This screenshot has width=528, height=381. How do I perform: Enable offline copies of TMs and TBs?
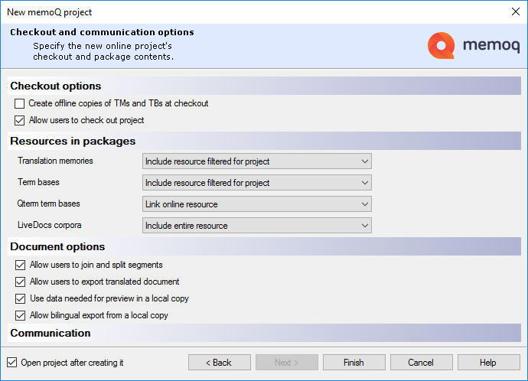click(x=20, y=103)
